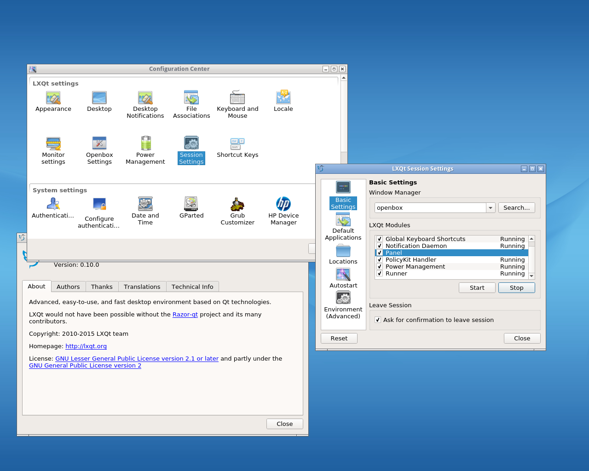589x471 pixels.
Task: Uncheck Notification Daemon module
Action: click(380, 246)
